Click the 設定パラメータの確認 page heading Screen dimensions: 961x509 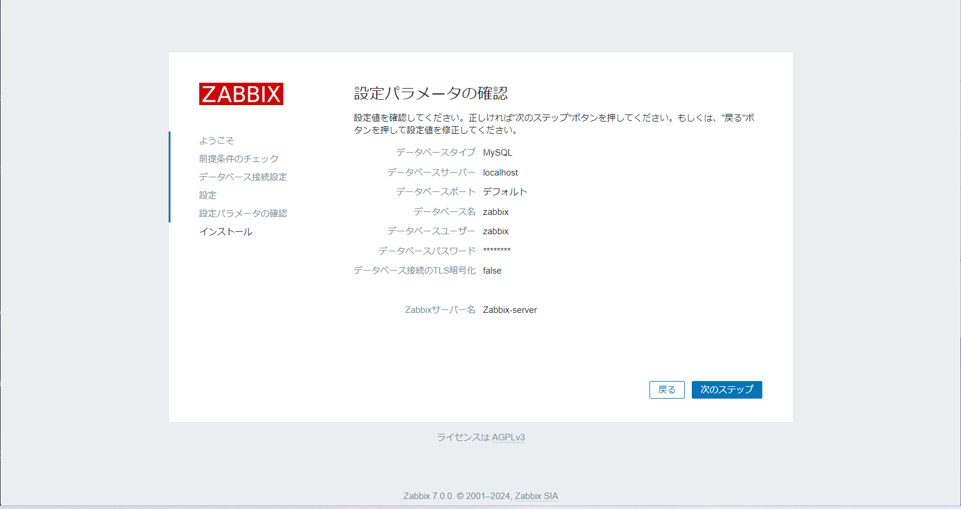(x=430, y=93)
